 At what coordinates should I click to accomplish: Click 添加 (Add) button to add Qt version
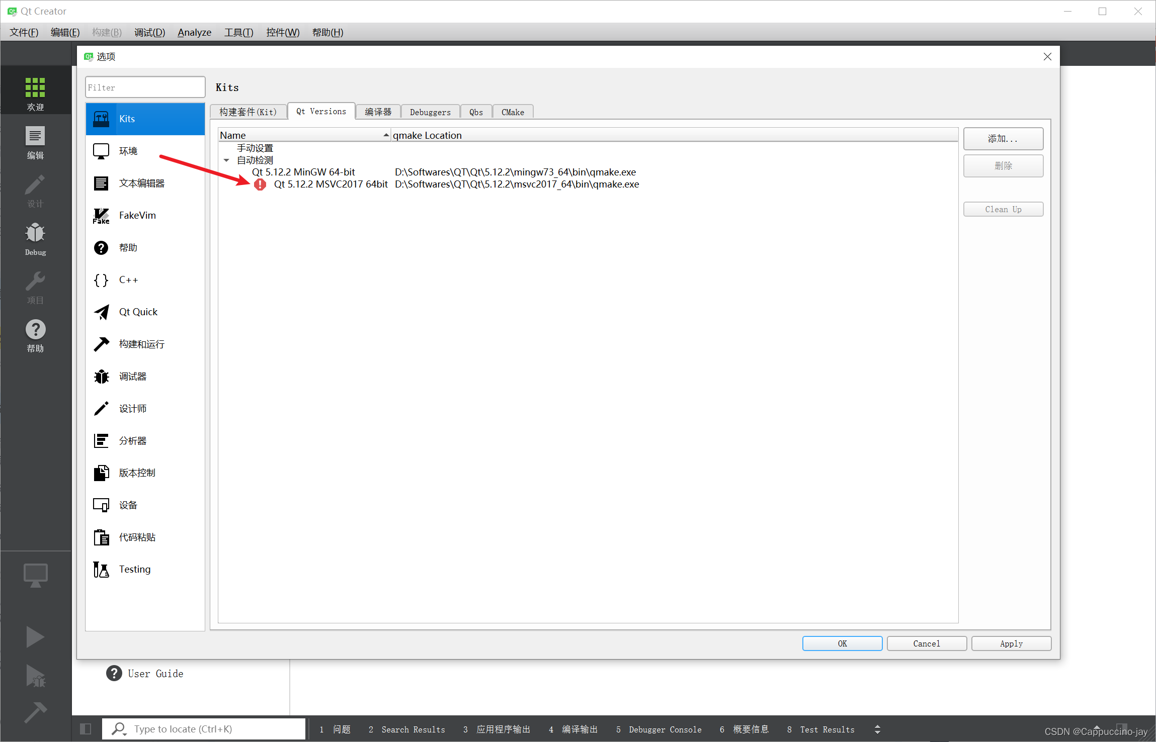tap(1005, 138)
